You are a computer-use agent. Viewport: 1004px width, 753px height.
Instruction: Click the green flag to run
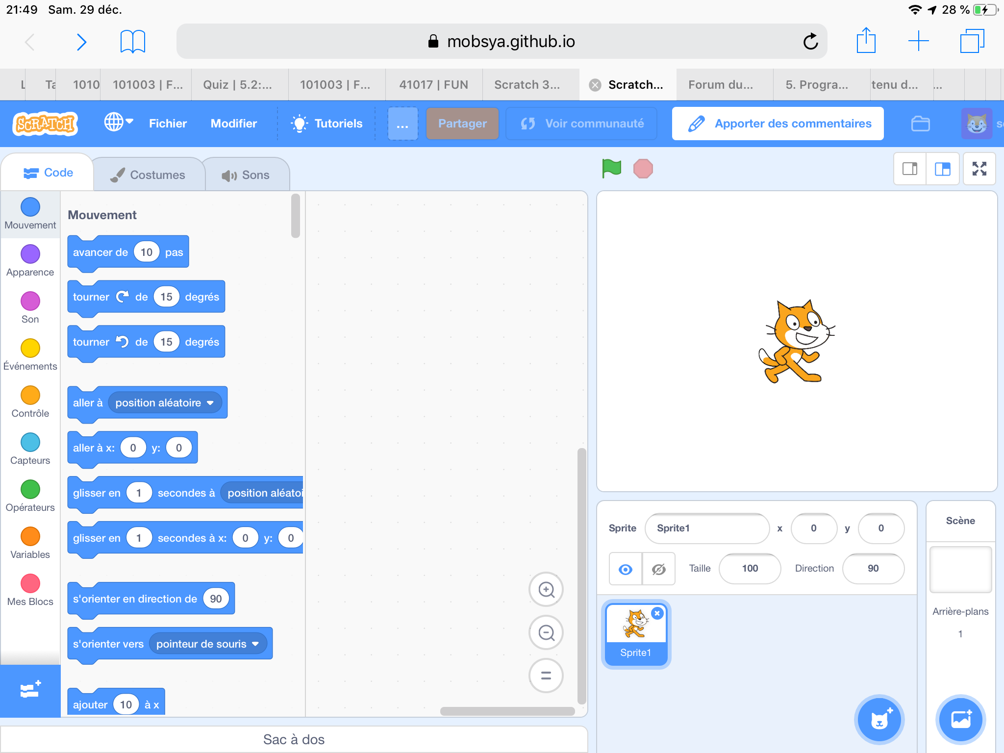coord(611,169)
